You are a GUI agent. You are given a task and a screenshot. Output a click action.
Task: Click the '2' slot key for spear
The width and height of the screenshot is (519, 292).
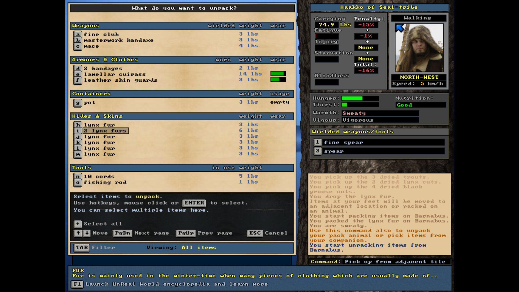pyautogui.click(x=318, y=151)
